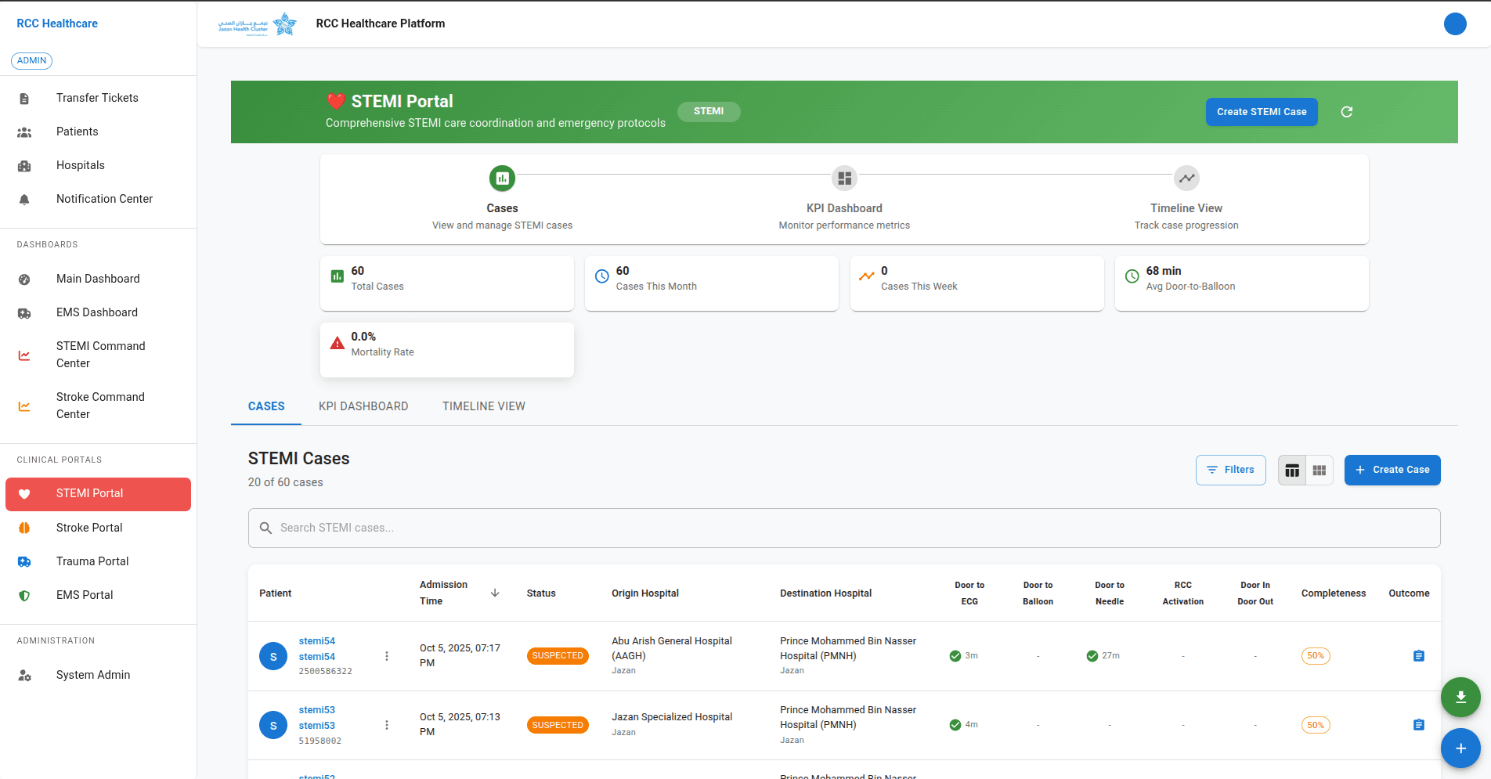Click the 50% completeness badge for stemi53
Viewport: 1491px width, 779px height.
1316,725
